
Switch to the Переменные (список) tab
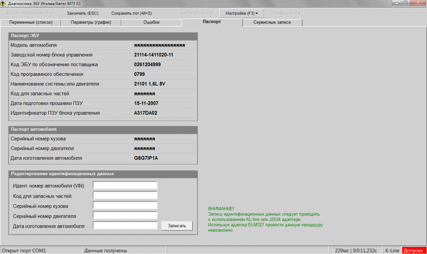click(31, 22)
